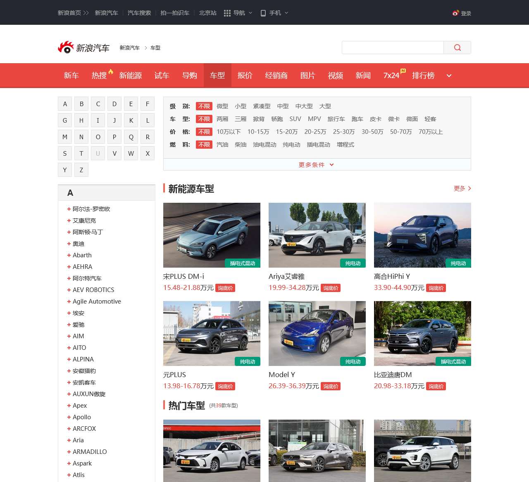Open 更多 new energy models link
The image size is (529, 482).
point(462,188)
